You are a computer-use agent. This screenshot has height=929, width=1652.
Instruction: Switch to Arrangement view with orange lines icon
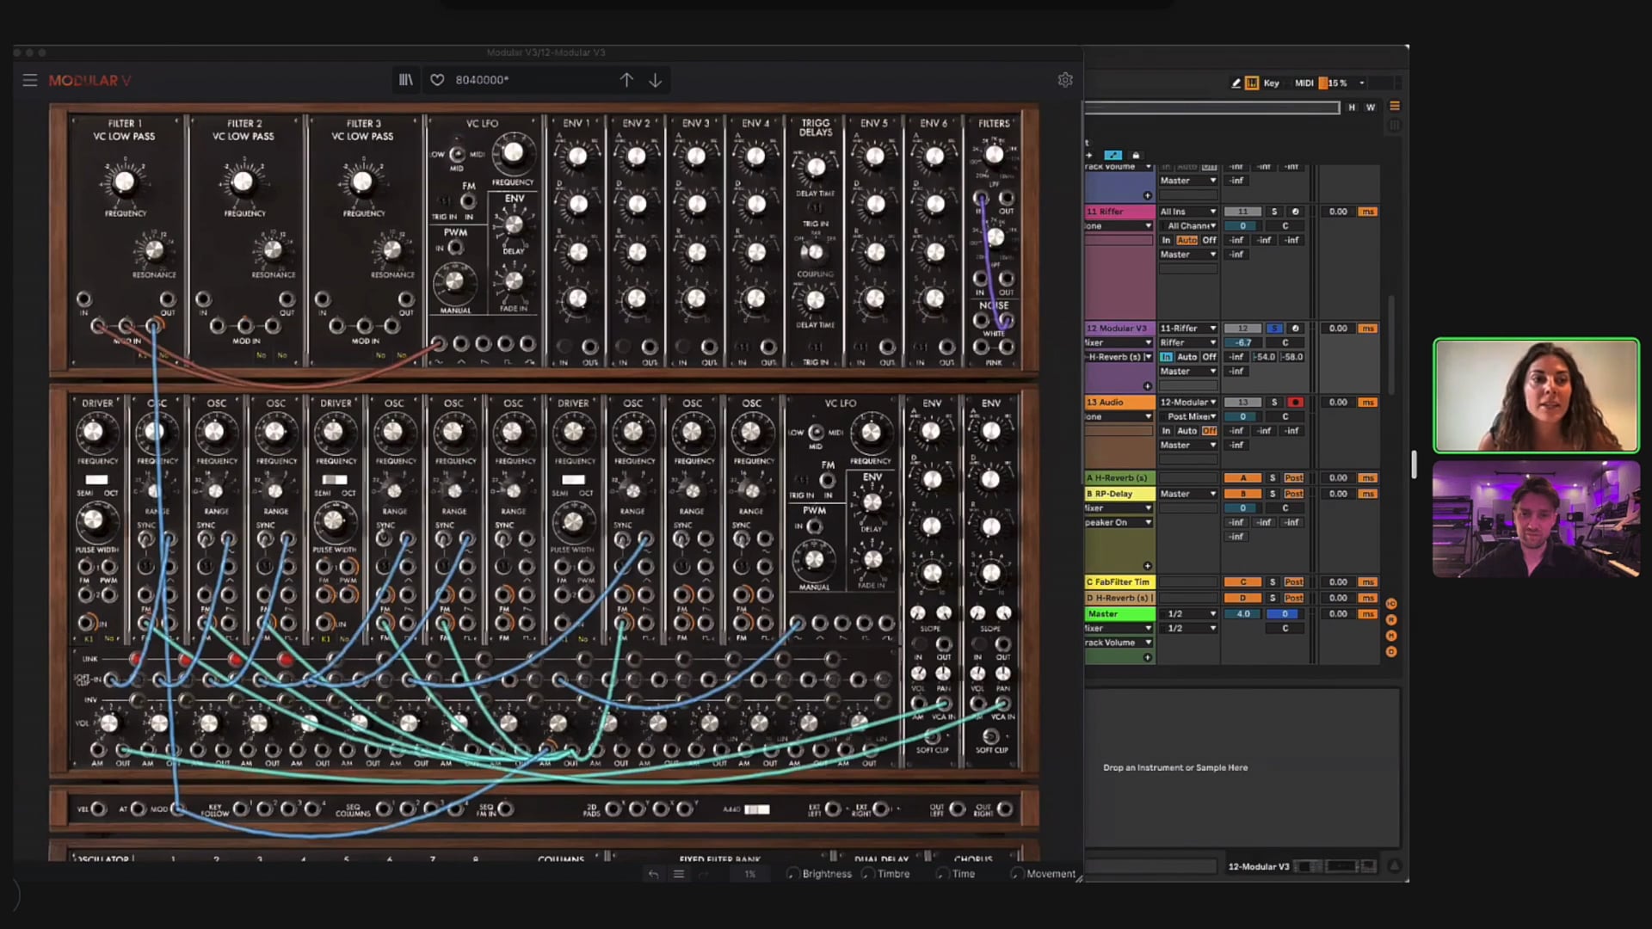tap(1395, 107)
